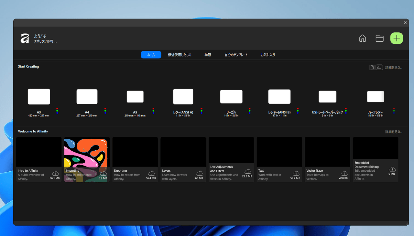This screenshot has width=414, height=236.
Task: Switch presets to portrait orientation
Action: (x=372, y=67)
